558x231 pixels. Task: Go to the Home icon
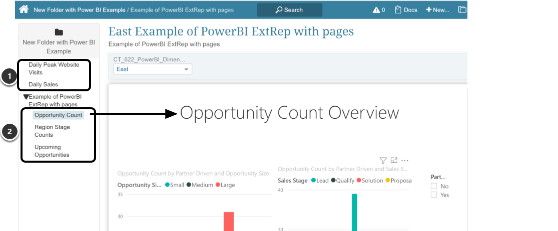pos(24,9)
